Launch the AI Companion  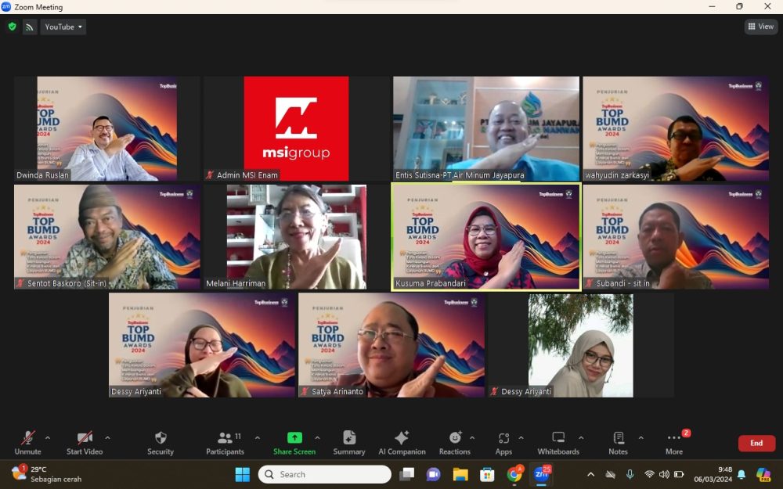402,442
